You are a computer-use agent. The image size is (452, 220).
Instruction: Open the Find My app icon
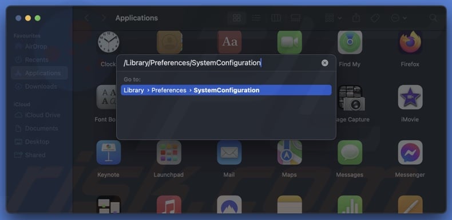pos(350,42)
